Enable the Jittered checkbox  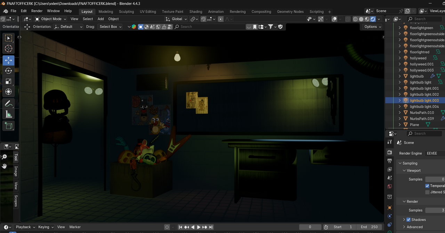pyautogui.click(x=427, y=192)
